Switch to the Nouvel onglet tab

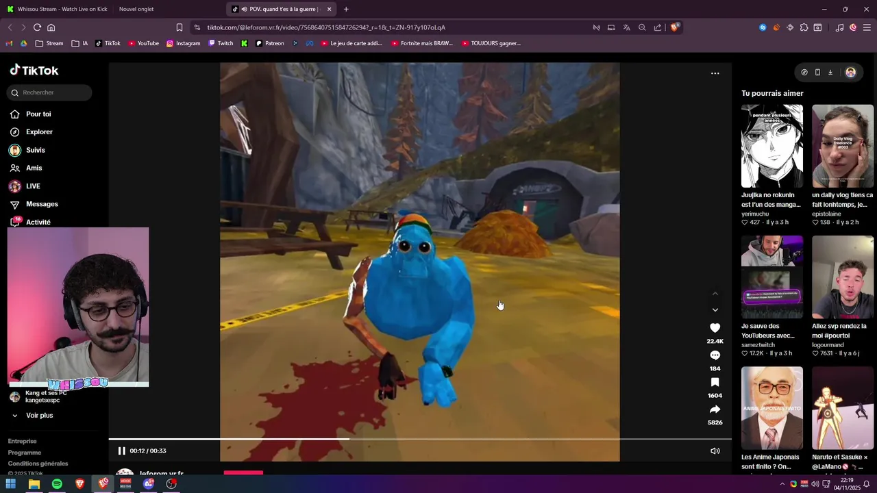[x=136, y=9]
